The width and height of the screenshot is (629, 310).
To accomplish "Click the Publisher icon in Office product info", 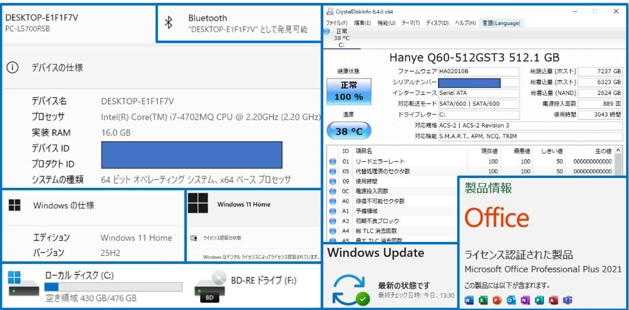I will point(539,300).
